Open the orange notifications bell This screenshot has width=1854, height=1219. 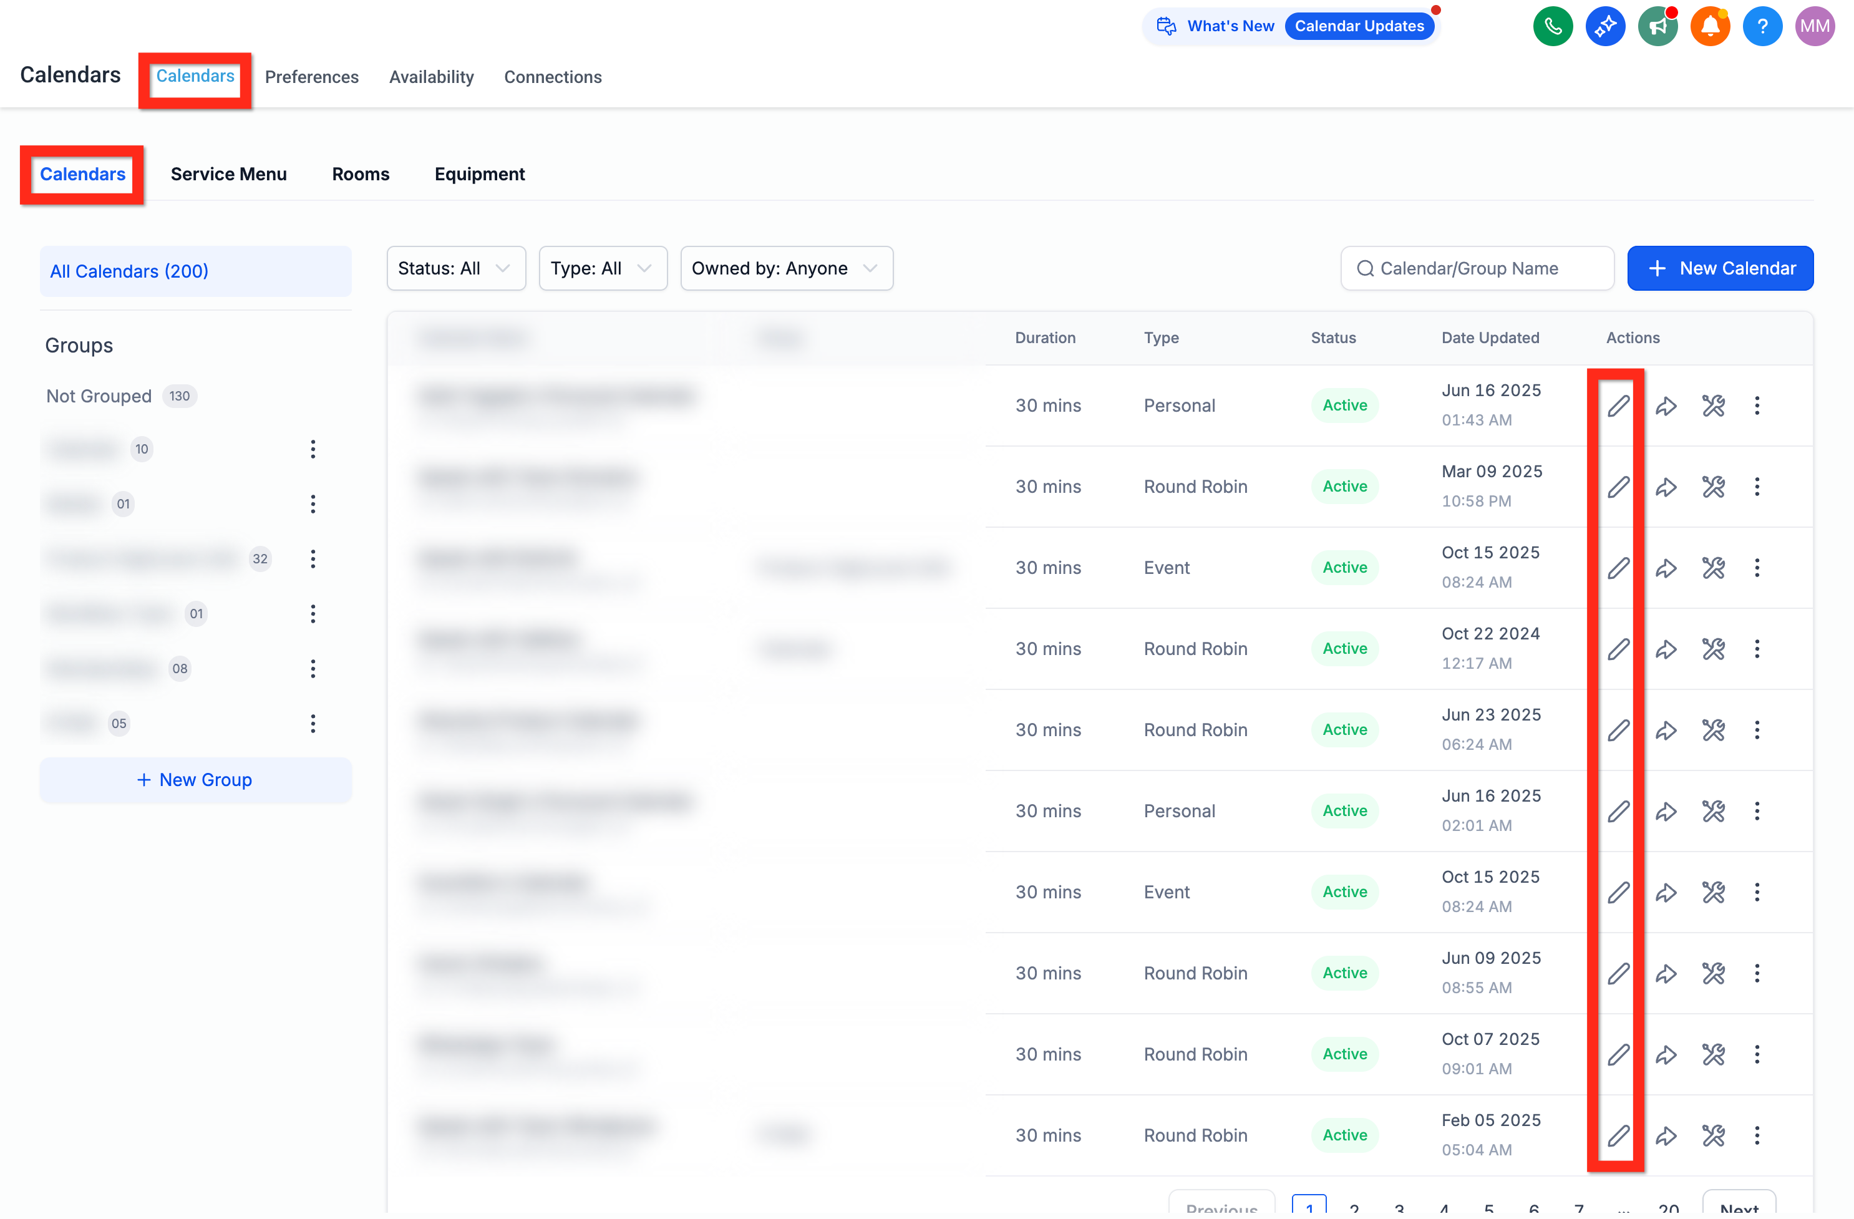pos(1710,26)
